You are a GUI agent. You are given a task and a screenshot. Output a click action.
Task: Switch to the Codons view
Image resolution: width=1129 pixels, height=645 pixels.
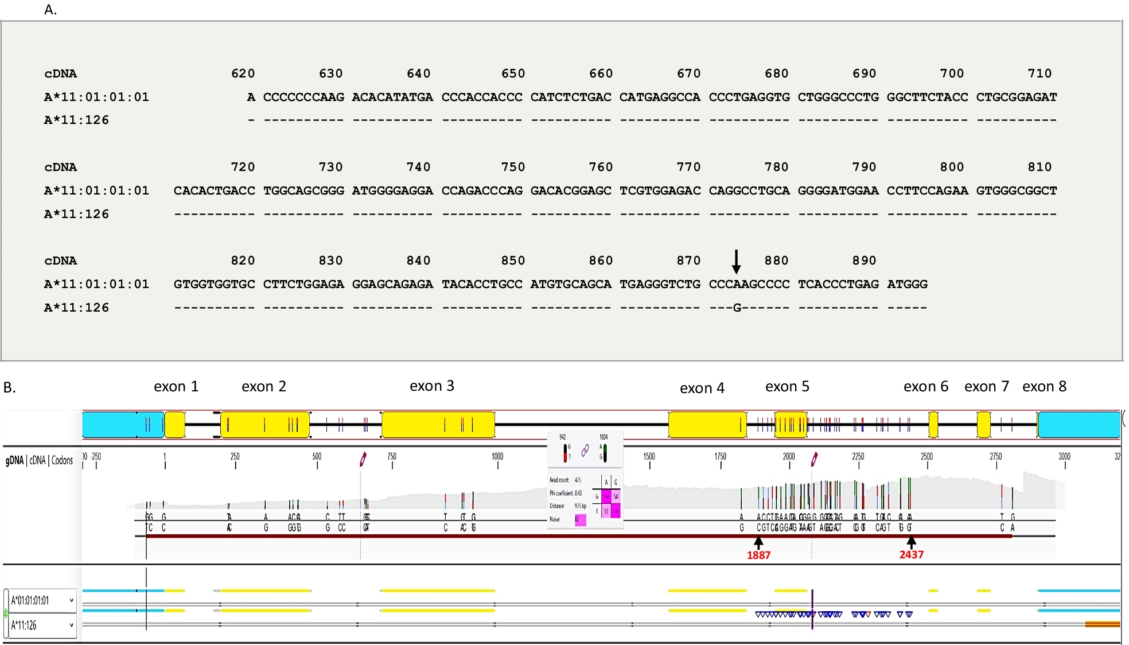click(62, 460)
